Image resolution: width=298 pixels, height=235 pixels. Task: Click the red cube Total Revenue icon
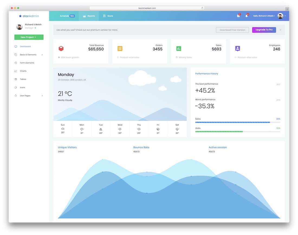pos(61,49)
